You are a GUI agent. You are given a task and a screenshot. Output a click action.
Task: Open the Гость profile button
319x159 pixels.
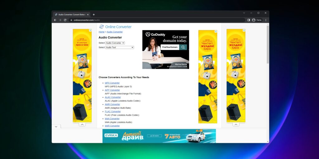(x=257, y=20)
